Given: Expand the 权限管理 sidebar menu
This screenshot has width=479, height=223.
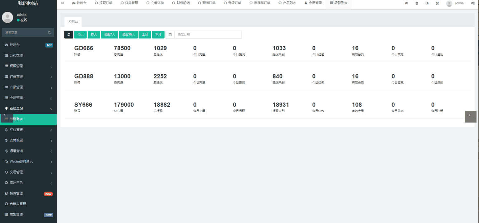Looking at the screenshot, I should click(28, 66).
